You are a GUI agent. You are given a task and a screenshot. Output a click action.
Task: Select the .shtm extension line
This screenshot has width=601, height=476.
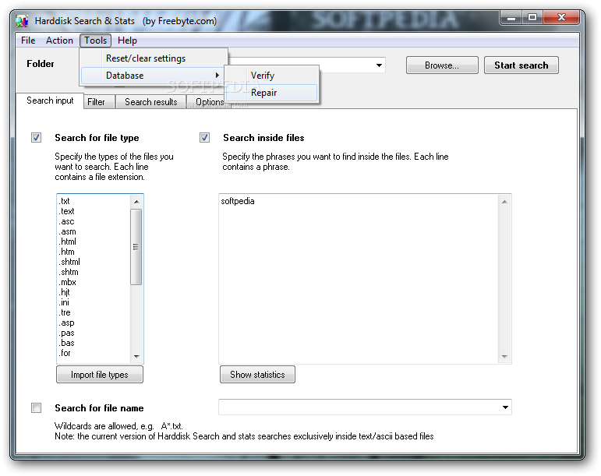[x=69, y=272]
